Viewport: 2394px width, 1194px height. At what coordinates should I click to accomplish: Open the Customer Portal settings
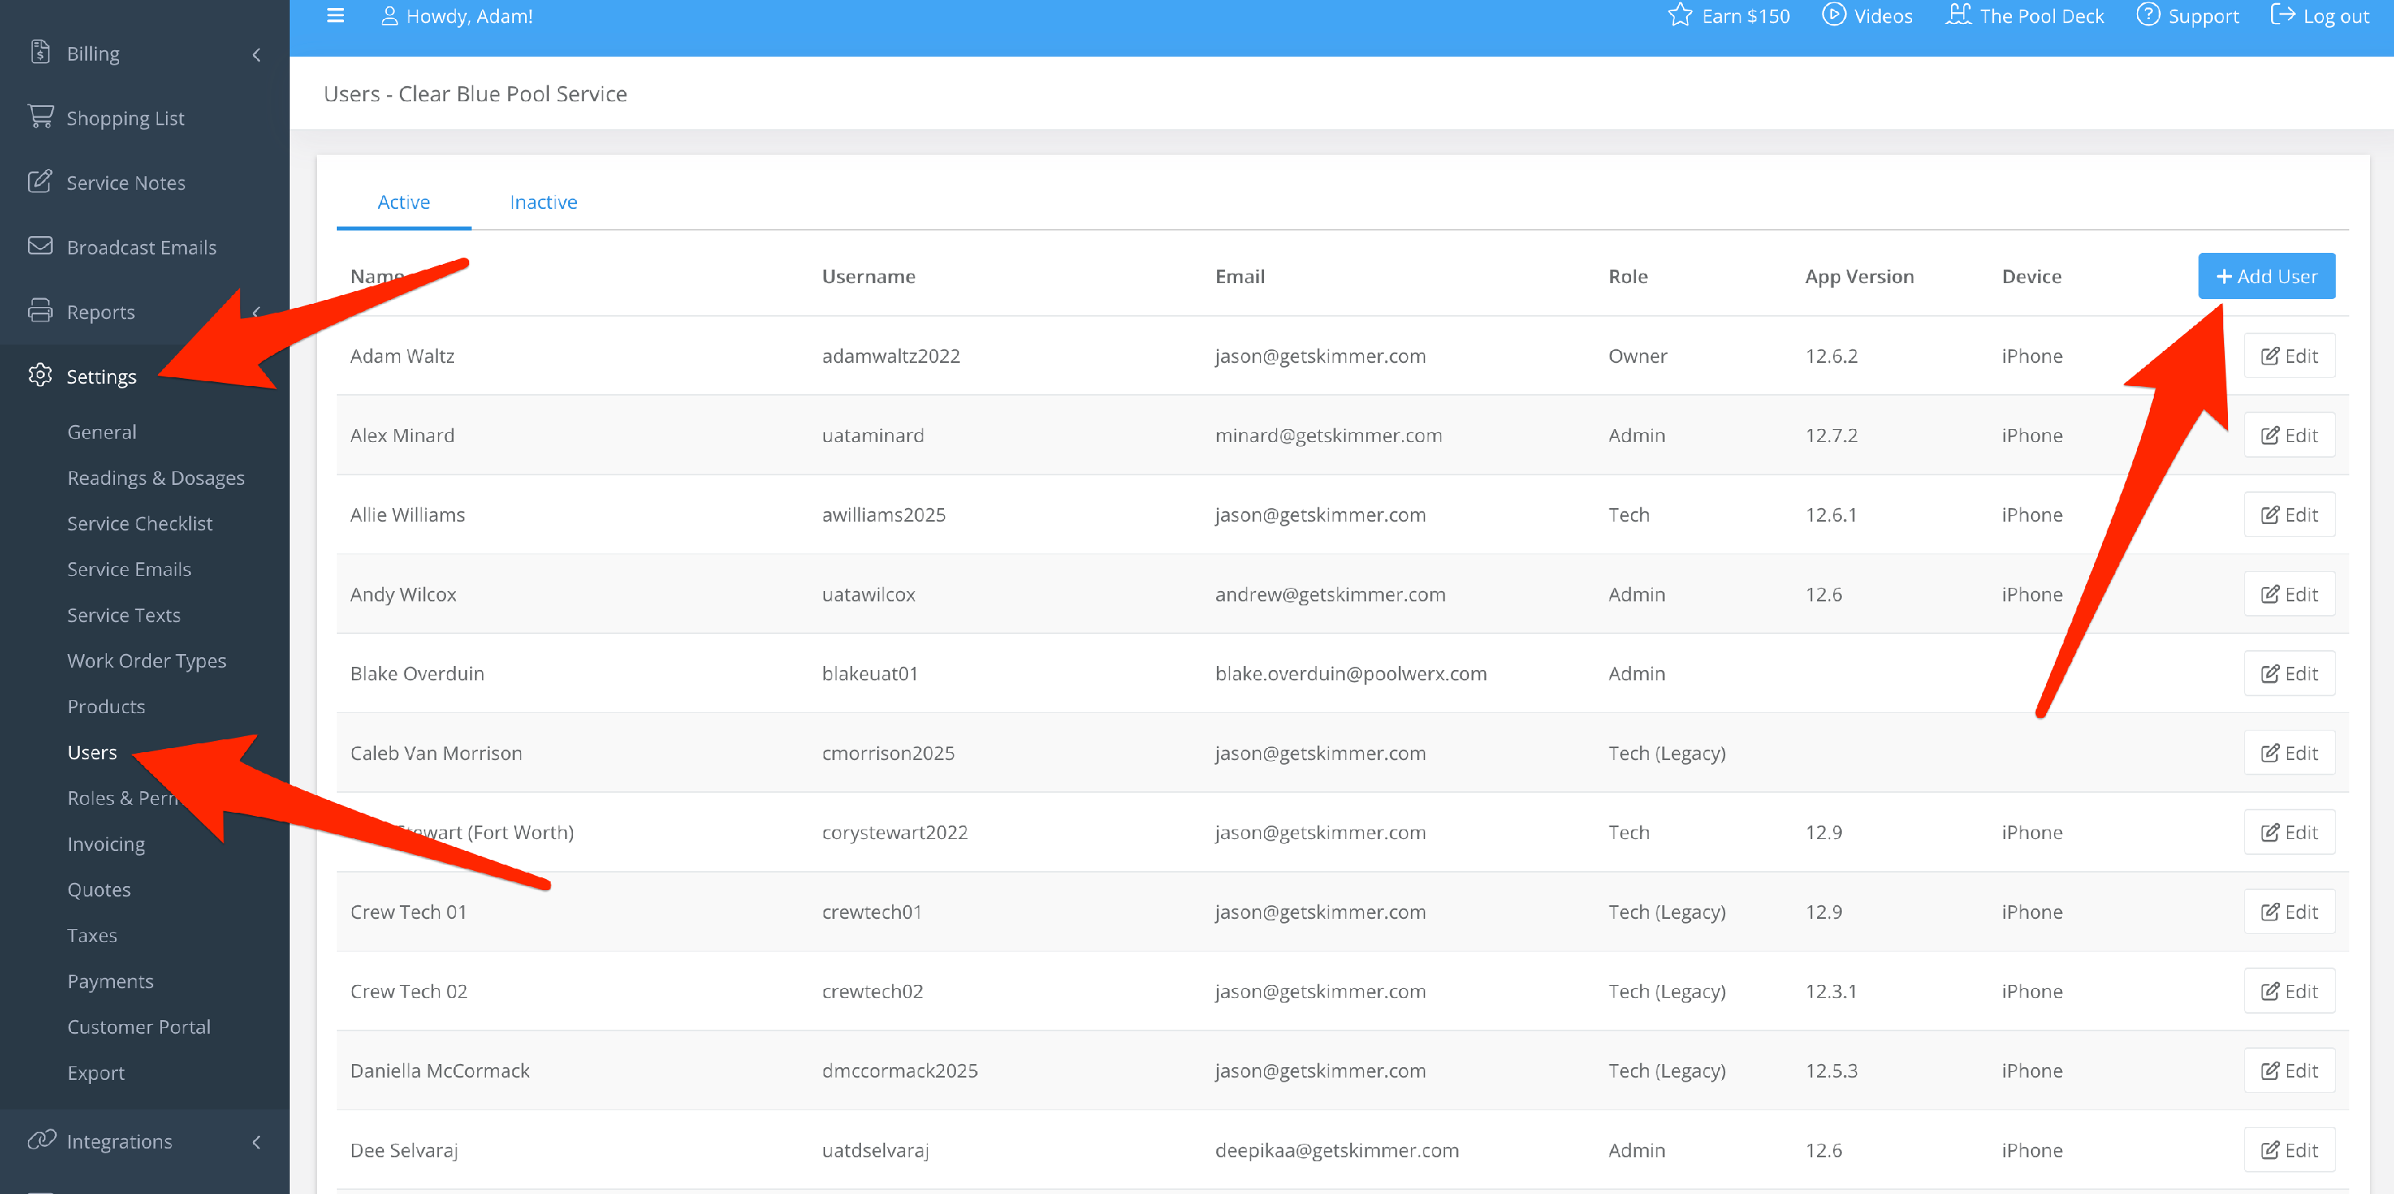click(139, 1027)
